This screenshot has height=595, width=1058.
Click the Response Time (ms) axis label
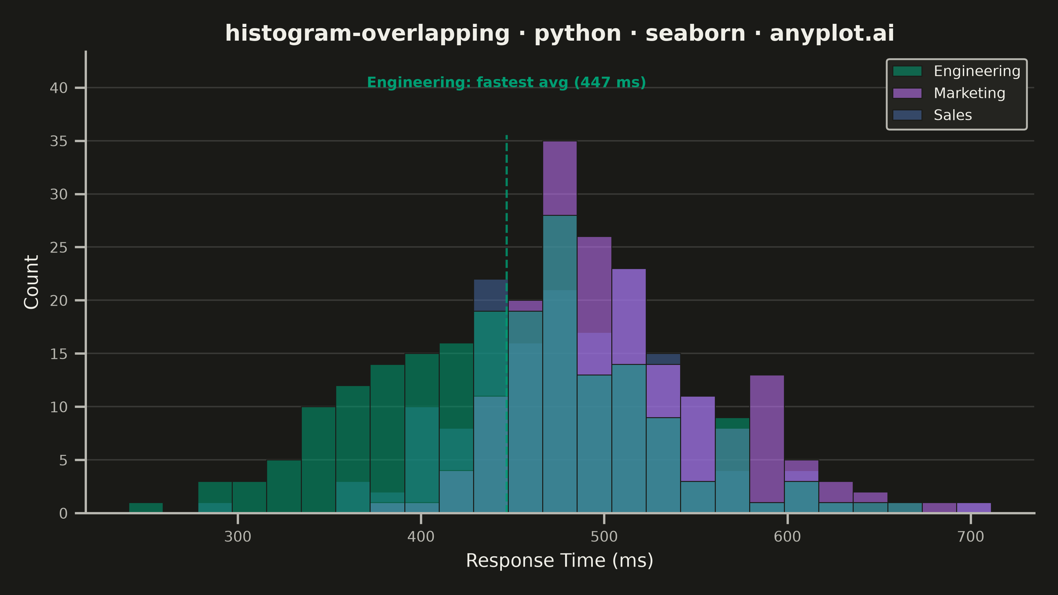(x=559, y=561)
